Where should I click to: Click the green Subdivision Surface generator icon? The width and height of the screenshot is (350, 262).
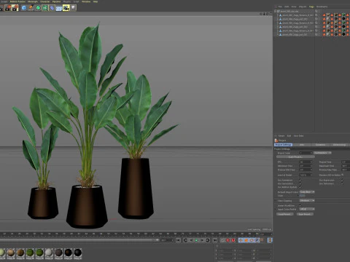tap(38, 8)
